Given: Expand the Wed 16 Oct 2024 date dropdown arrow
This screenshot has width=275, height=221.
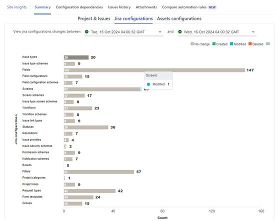Looking at the screenshot, I should [x=253, y=32].
